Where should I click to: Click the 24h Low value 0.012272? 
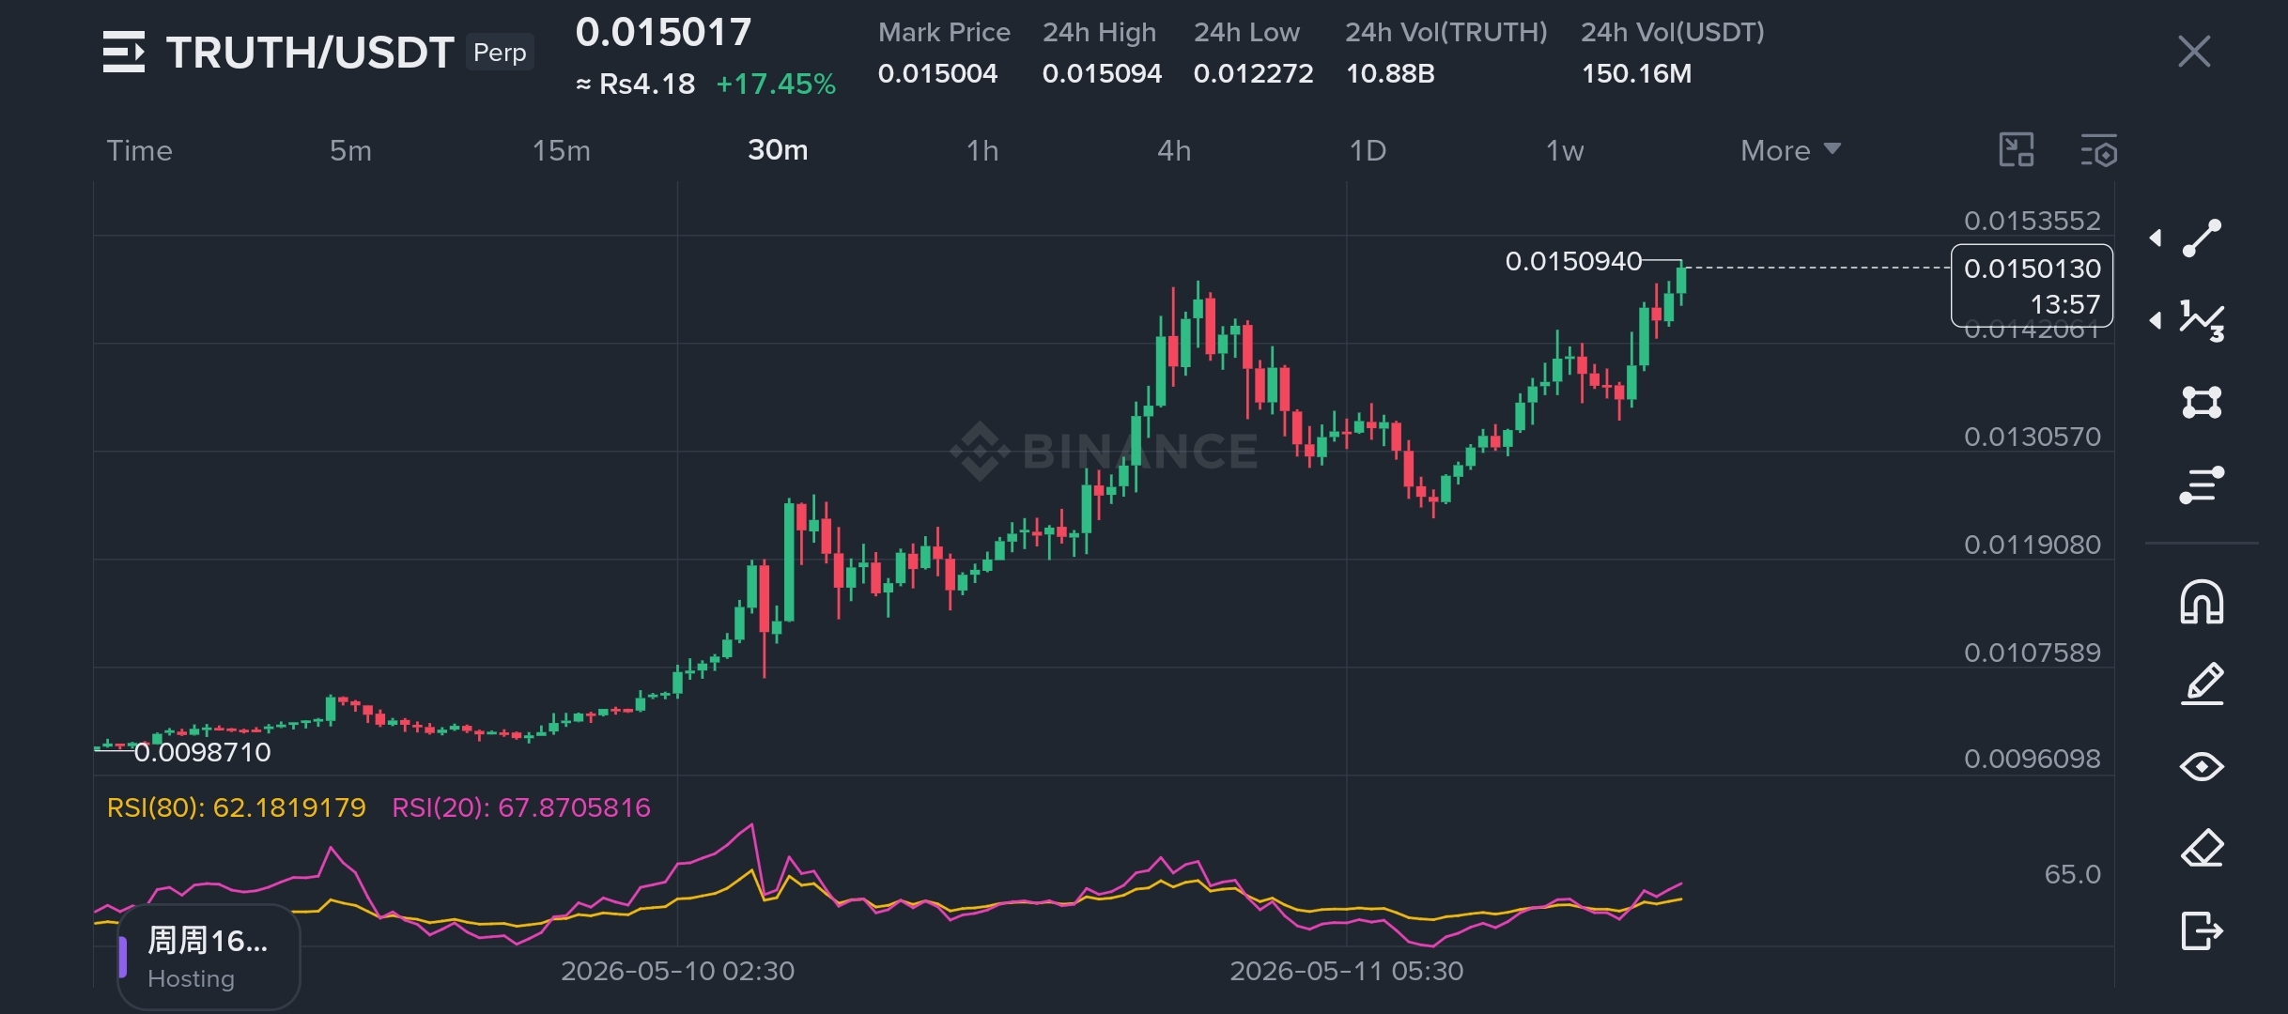[1253, 73]
